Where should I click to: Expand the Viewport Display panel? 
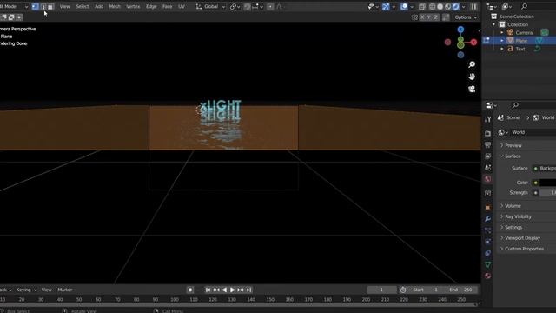522,238
